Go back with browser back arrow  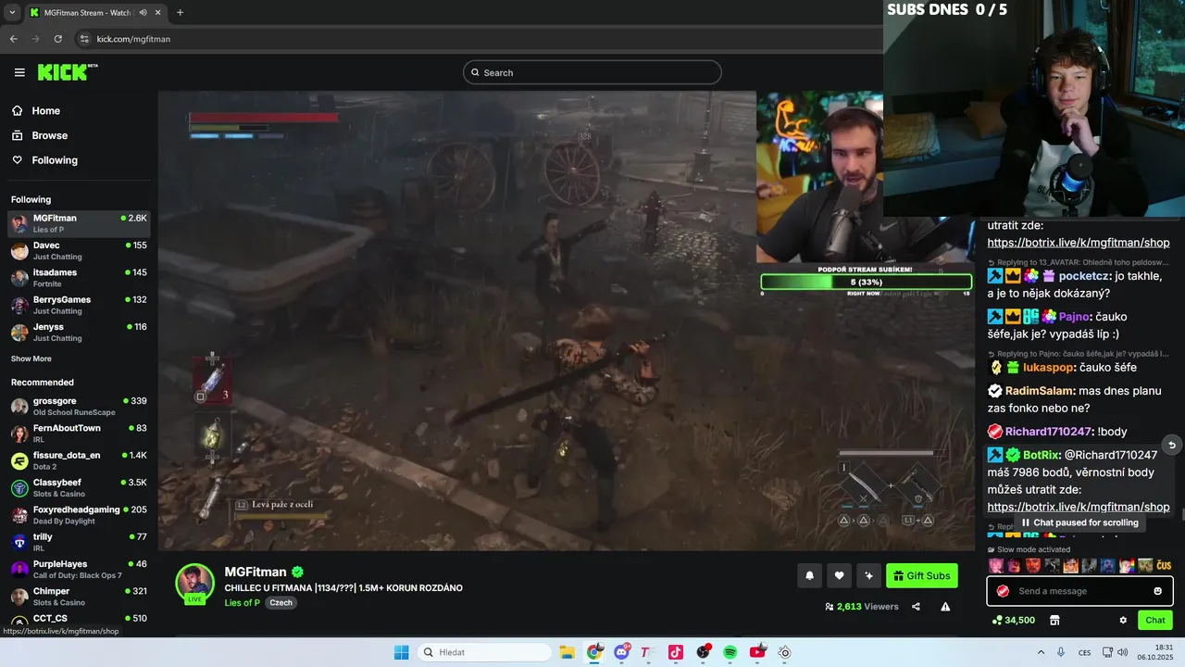click(13, 39)
